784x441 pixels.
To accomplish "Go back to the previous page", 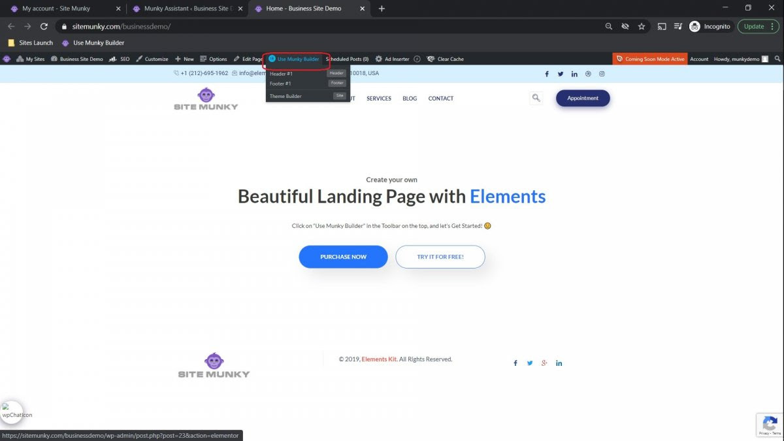I will tap(11, 27).
